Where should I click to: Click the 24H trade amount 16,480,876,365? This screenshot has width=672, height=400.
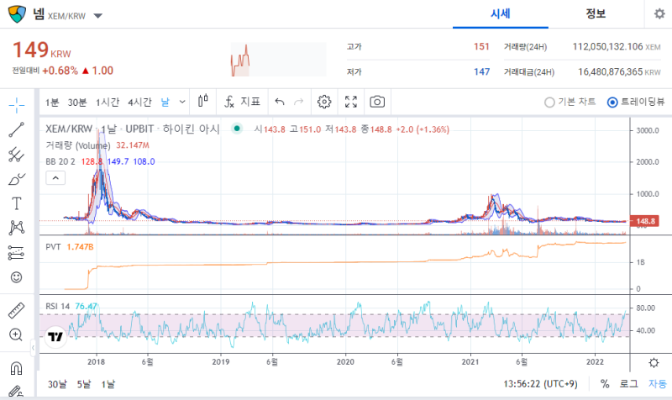pos(611,71)
